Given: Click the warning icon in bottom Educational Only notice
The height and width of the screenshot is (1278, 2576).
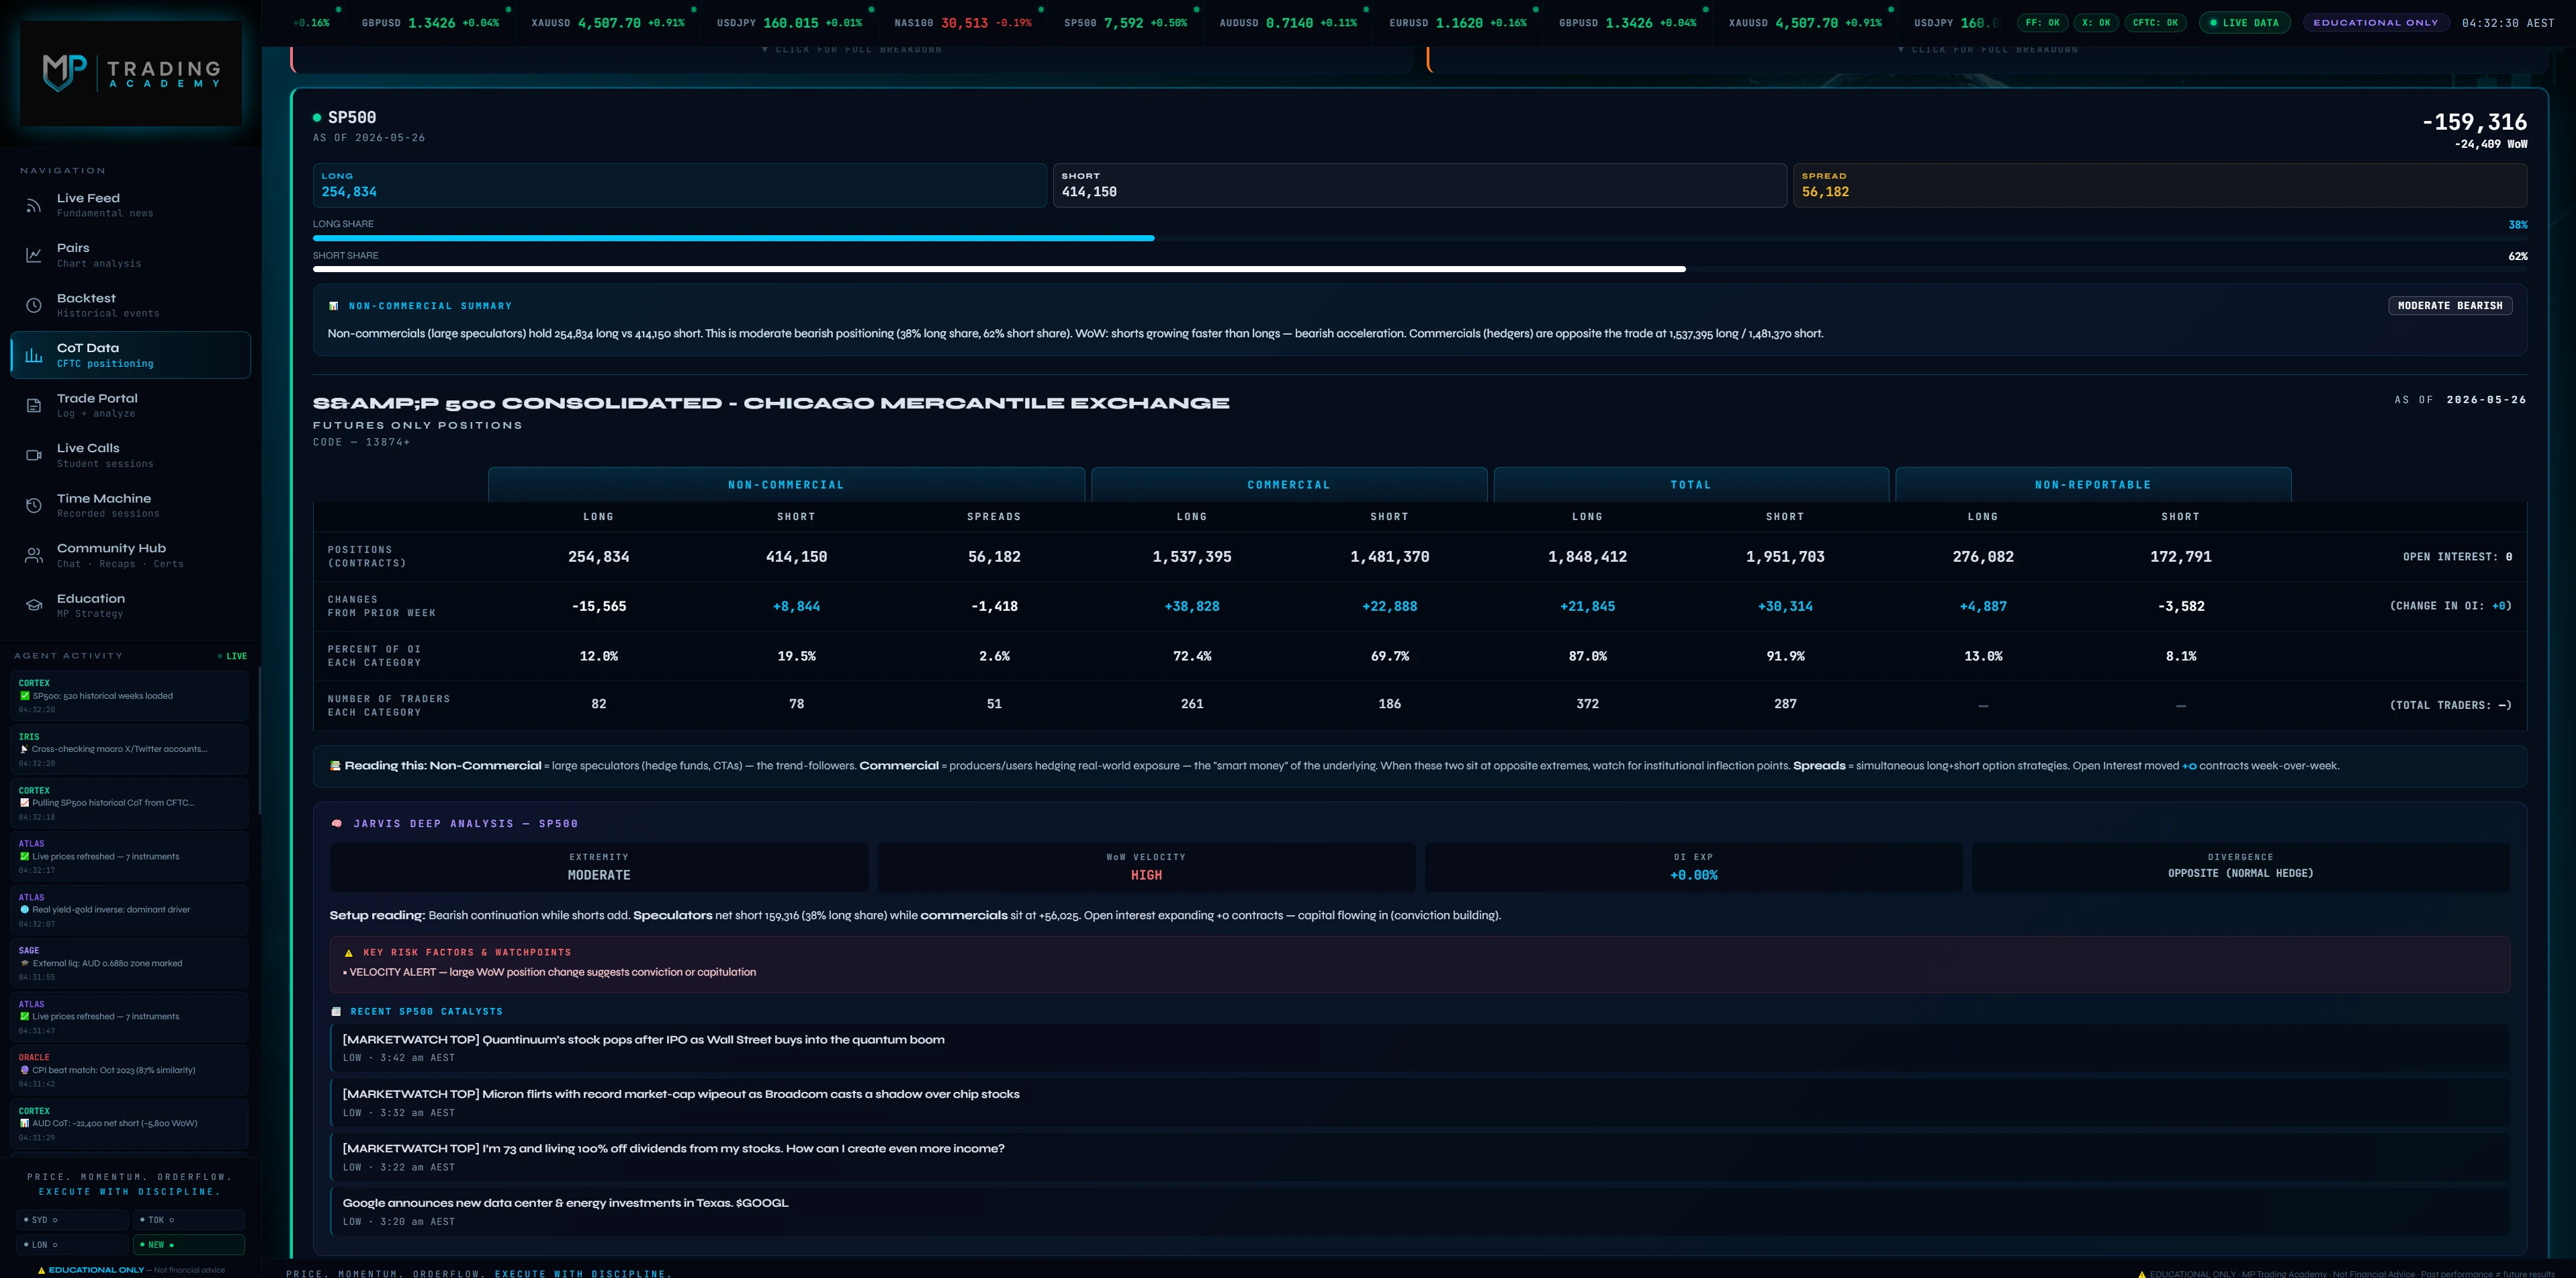Looking at the screenshot, I should 41,1270.
